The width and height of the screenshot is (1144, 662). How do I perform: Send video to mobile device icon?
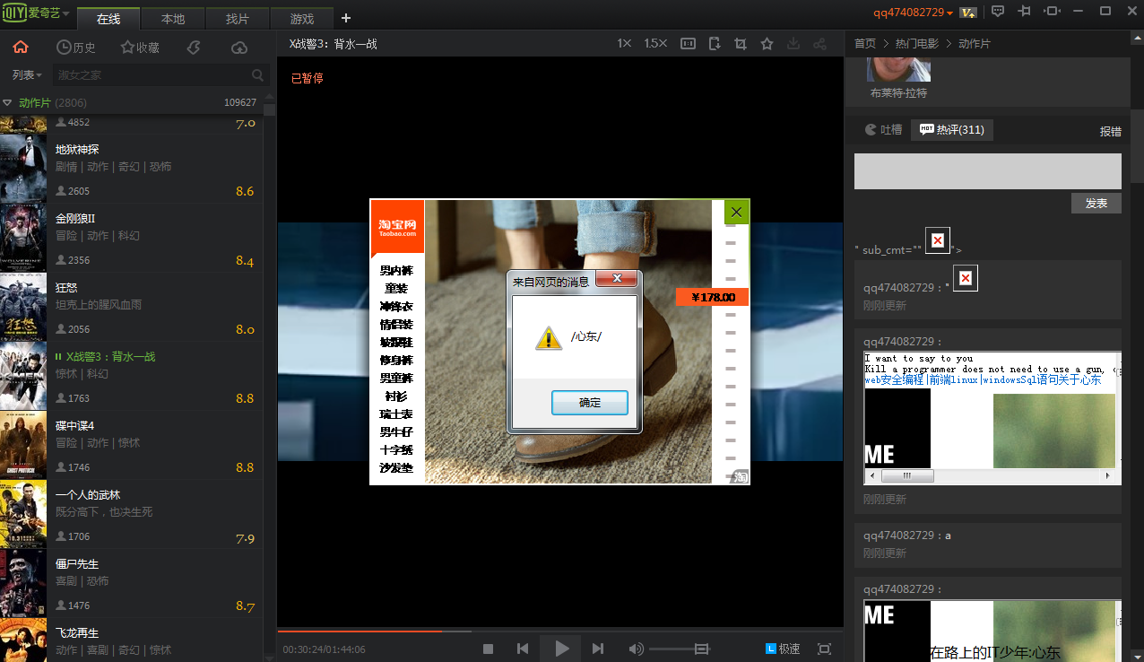[714, 43]
